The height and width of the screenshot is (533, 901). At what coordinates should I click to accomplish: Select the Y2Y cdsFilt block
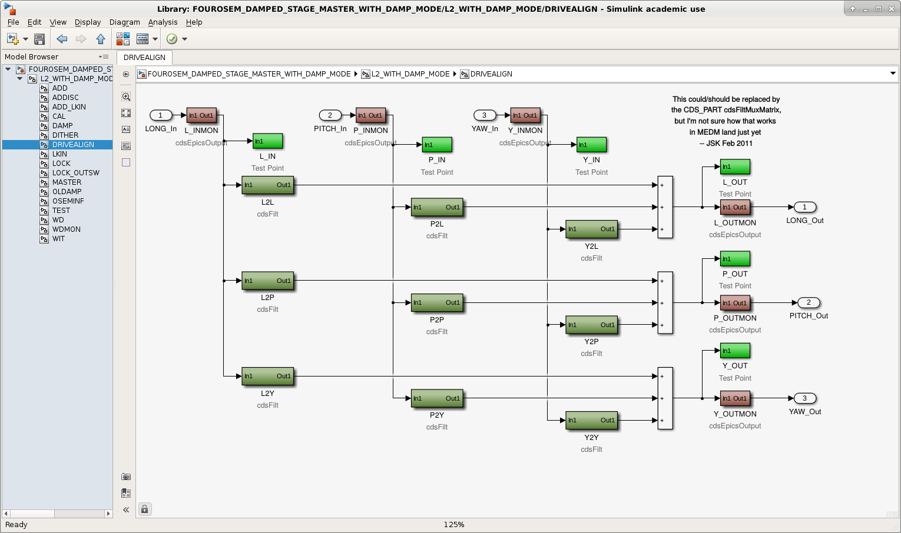(591, 420)
